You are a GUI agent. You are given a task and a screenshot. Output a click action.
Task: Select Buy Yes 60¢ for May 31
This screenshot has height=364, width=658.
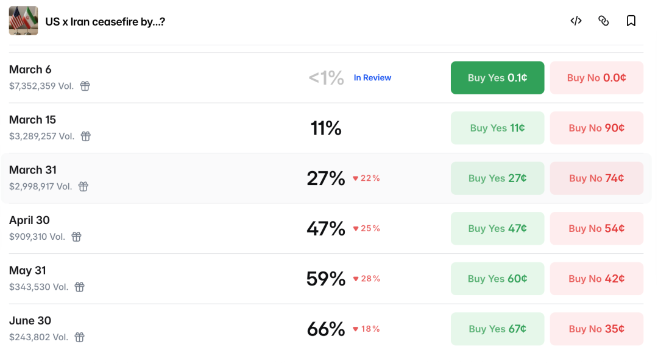[x=497, y=279]
